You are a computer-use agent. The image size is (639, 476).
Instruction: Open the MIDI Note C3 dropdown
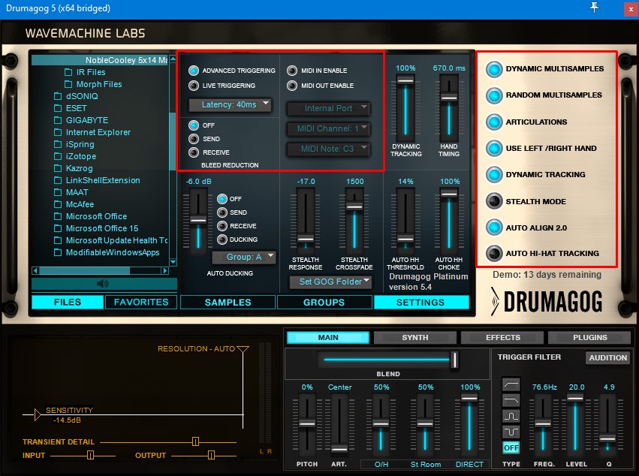(328, 149)
